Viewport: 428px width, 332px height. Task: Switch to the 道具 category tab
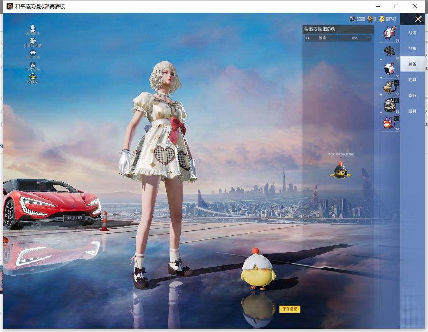coord(412,111)
